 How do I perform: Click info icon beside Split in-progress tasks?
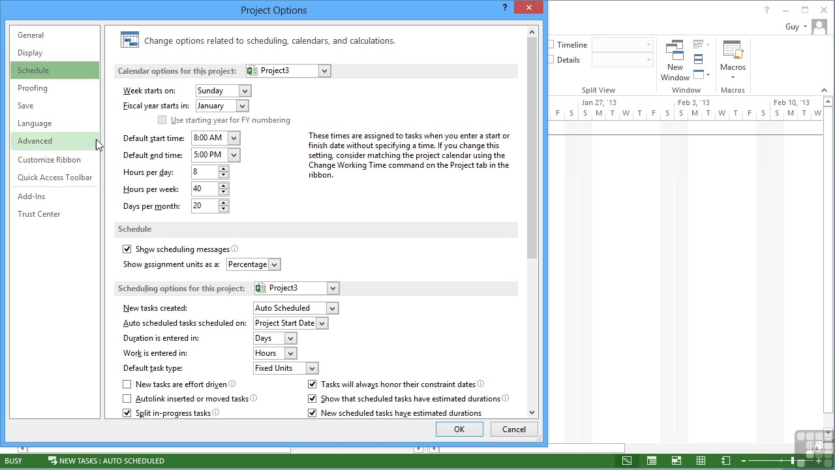pos(216,413)
